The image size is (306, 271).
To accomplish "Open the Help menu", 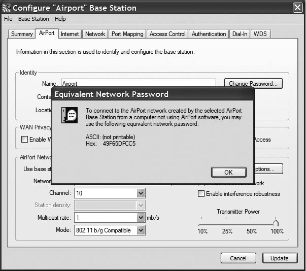I will [60, 19].
